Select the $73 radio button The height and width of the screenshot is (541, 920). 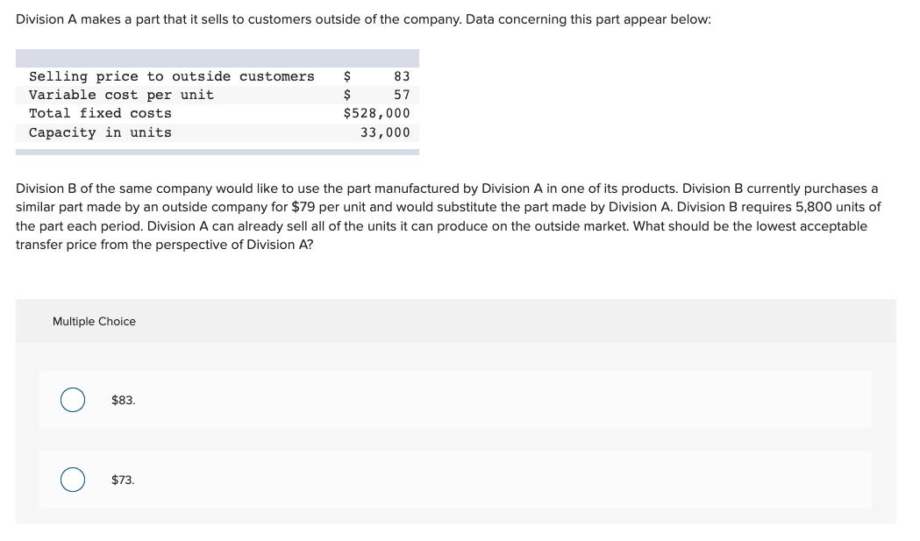(x=73, y=480)
